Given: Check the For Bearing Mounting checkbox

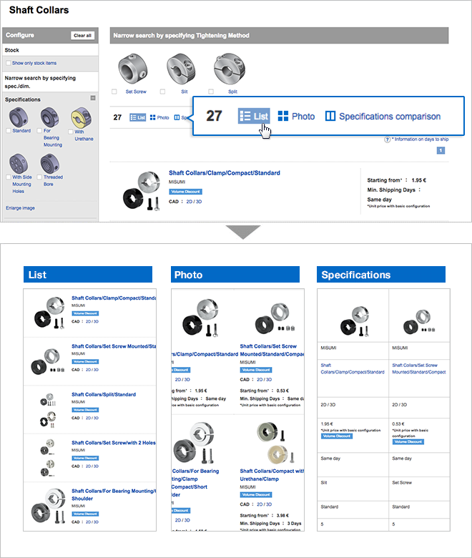Looking at the screenshot, I should coord(39,131).
